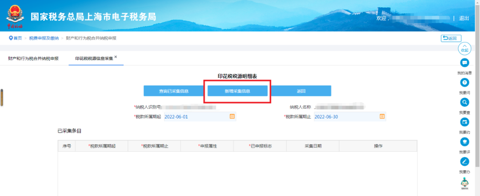480x196 pixels.
Task: Click the 印花税税源明细表 title
Action: (237, 77)
